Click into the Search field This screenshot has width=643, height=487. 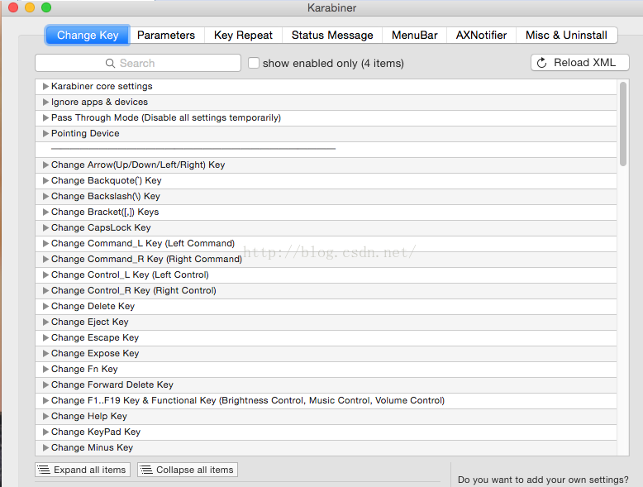click(x=138, y=63)
